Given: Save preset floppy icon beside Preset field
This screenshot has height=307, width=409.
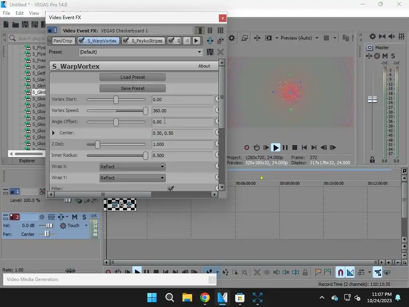Looking at the screenshot, I should click(210, 52).
